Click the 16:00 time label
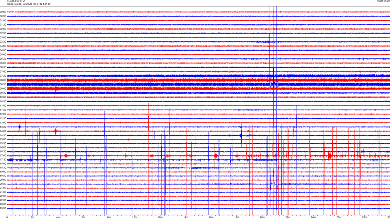The width and height of the screenshot is (390, 219). (3, 148)
